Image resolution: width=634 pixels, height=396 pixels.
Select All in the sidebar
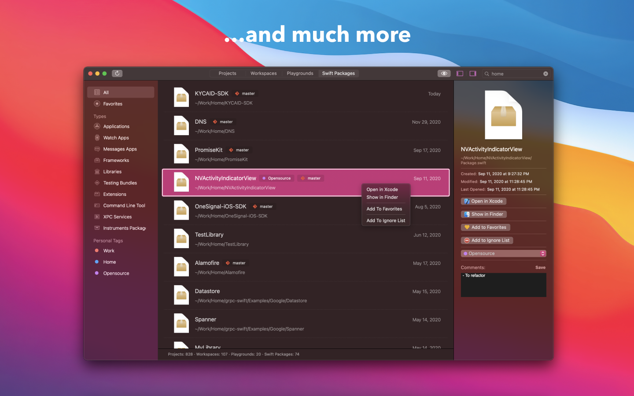pyautogui.click(x=121, y=92)
